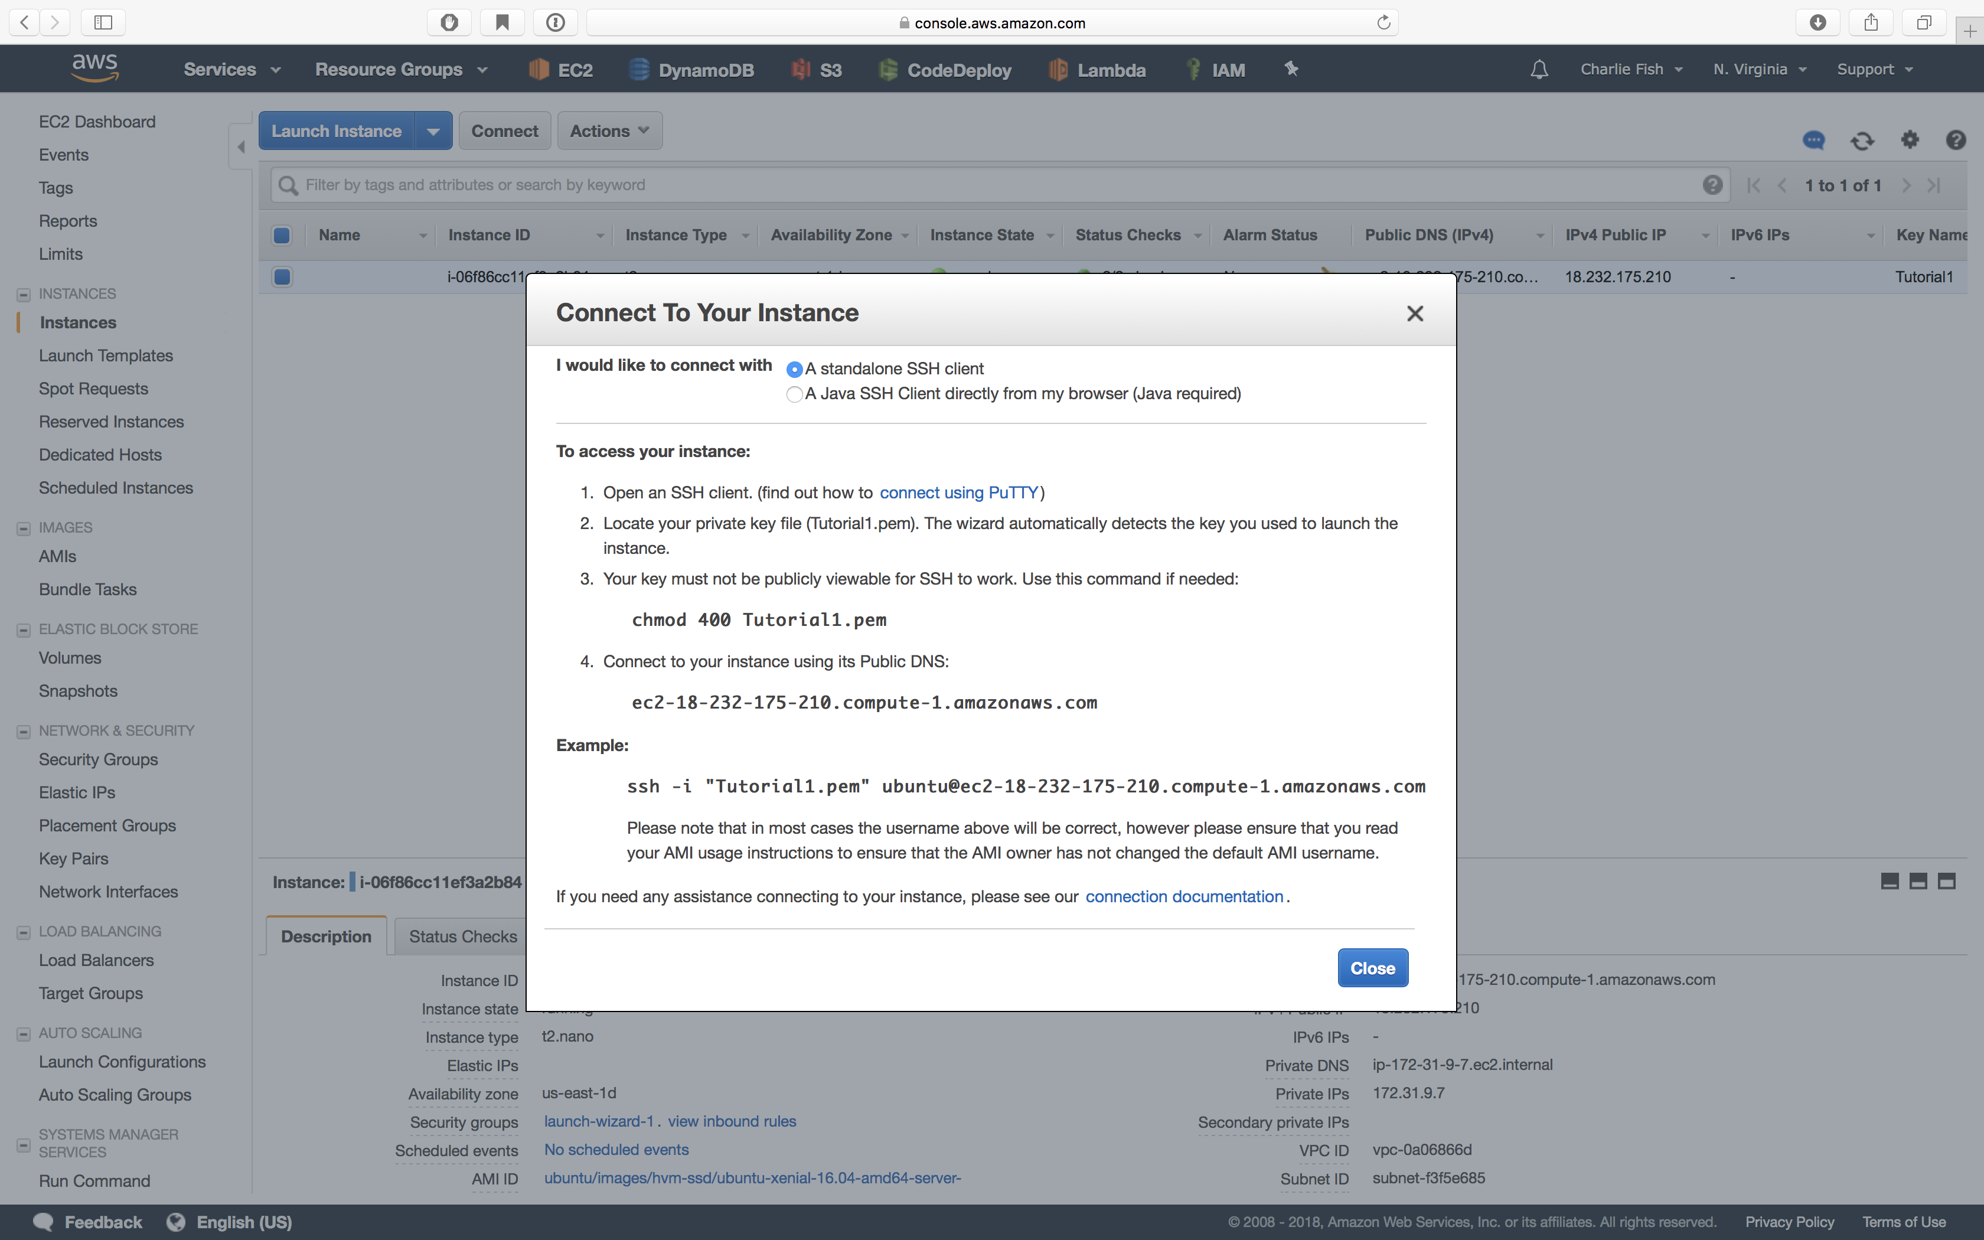
Task: Click the Feedback speech bubble icon
Action: (45, 1221)
